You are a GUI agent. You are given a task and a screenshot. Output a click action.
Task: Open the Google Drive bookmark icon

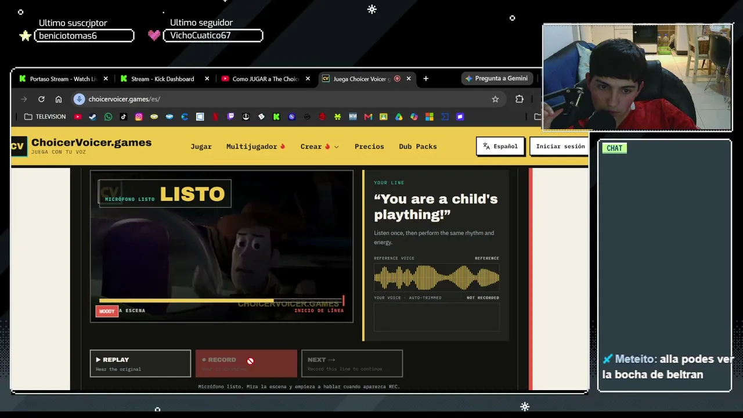(399, 117)
